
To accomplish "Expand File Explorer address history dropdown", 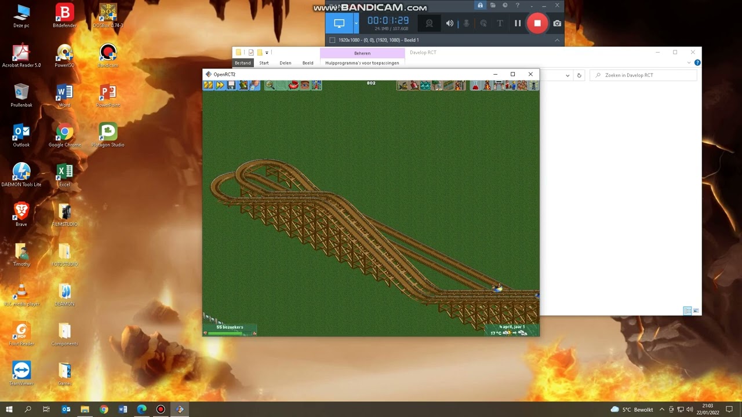I will click(568, 75).
